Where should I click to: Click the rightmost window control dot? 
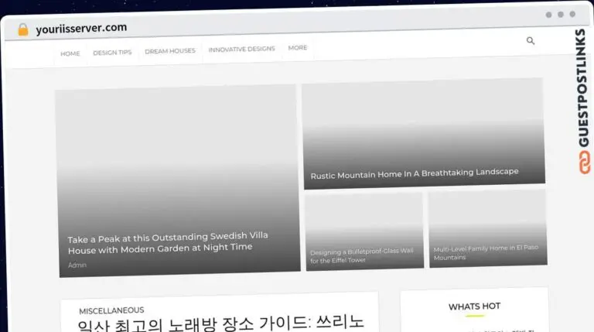pos(573,15)
